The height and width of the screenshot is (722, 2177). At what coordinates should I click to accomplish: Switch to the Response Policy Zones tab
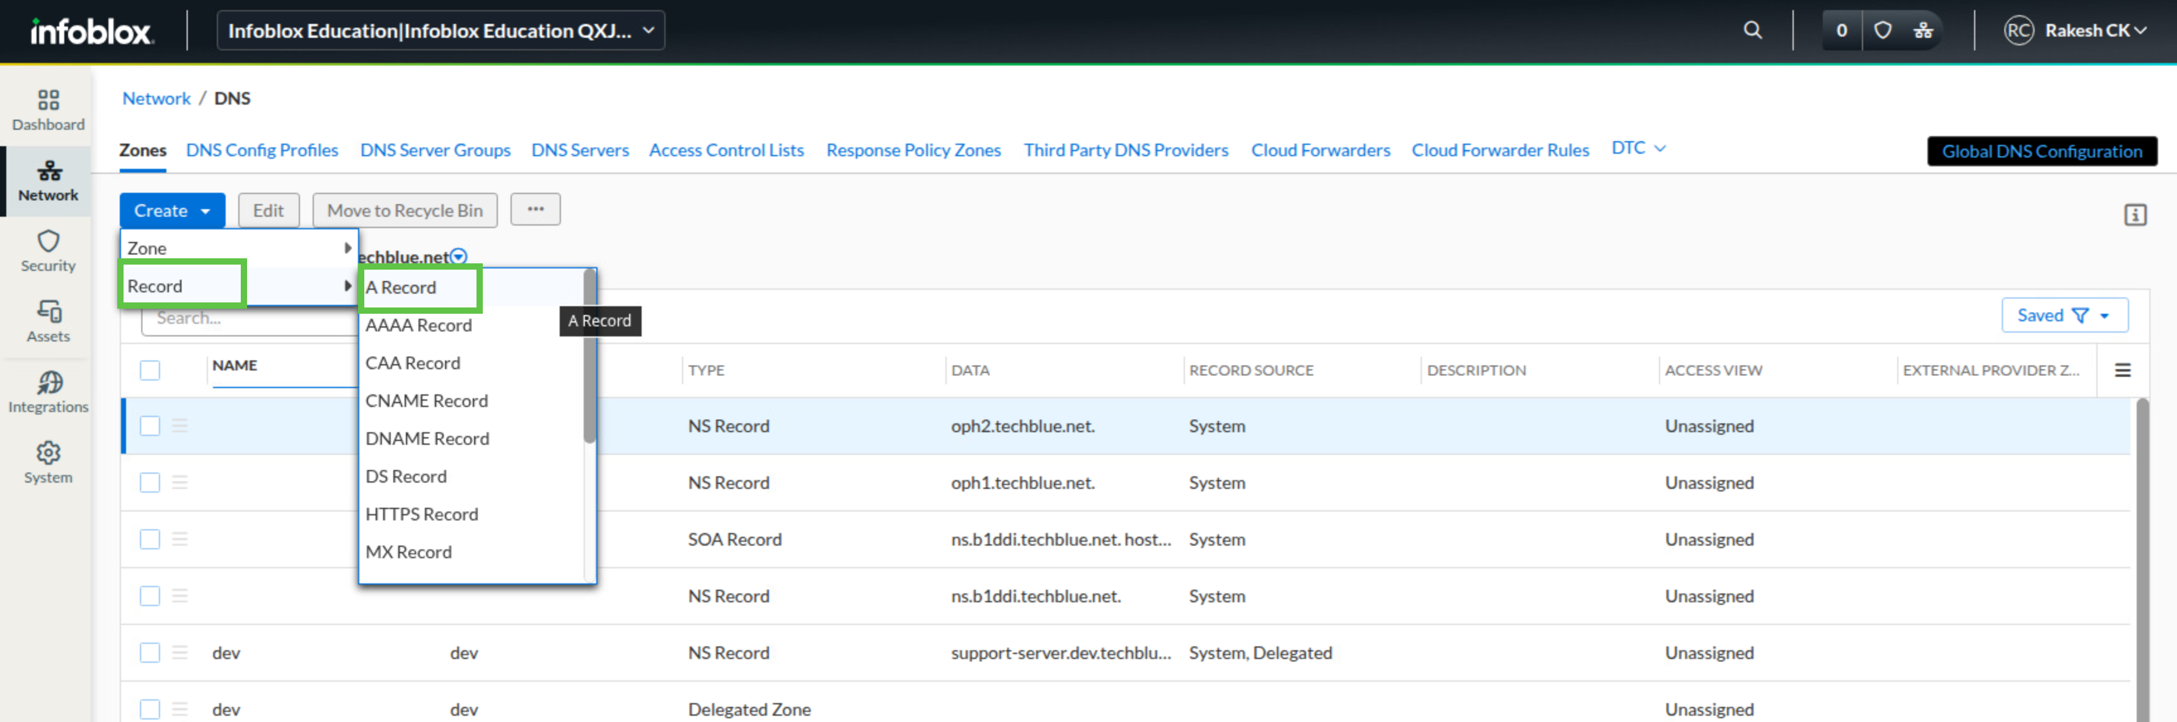[x=913, y=151]
